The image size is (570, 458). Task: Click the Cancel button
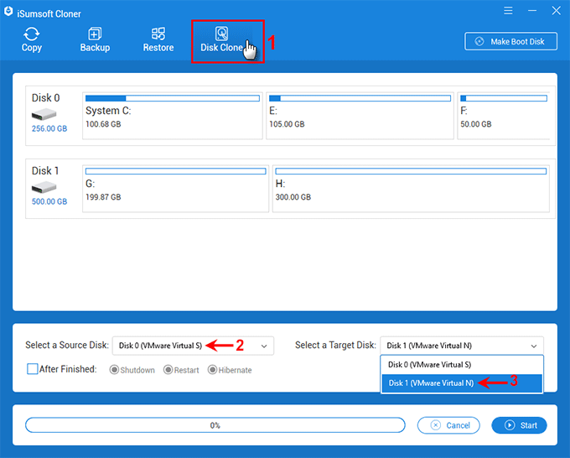(448, 425)
